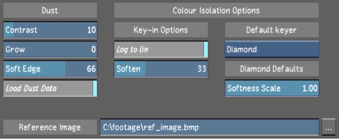Click the reference image path field

[x=209, y=127]
